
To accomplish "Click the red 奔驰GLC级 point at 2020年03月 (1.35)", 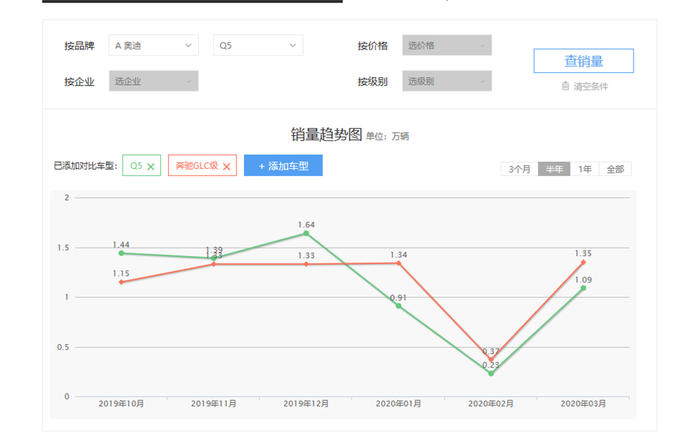I will pos(583,262).
